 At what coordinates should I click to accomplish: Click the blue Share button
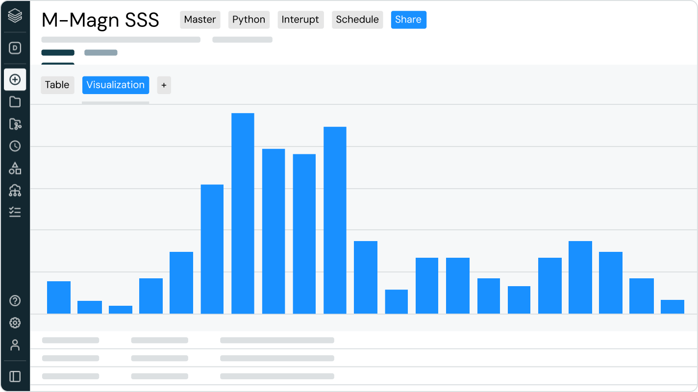pos(408,20)
